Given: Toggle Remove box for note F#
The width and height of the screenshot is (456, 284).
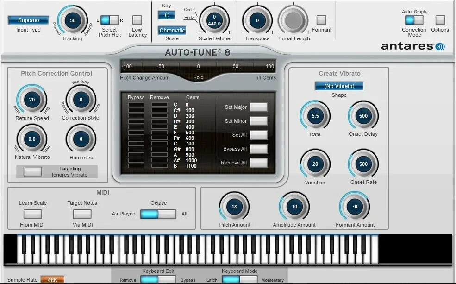Looking at the screenshot, I should click(x=159, y=138).
